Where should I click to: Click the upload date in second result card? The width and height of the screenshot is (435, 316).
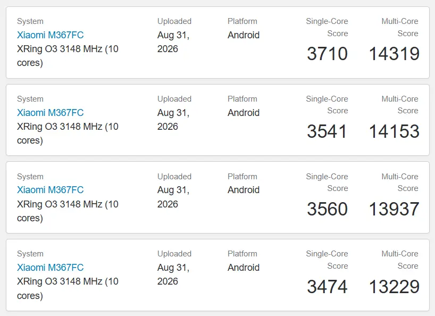point(173,120)
